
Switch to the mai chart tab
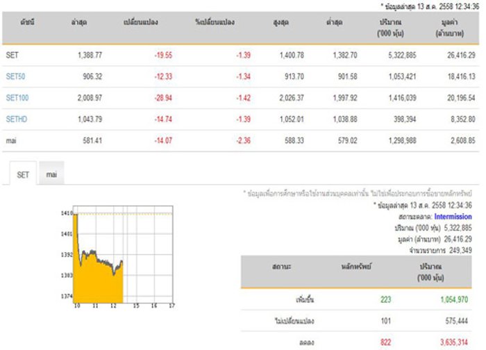pos(51,174)
